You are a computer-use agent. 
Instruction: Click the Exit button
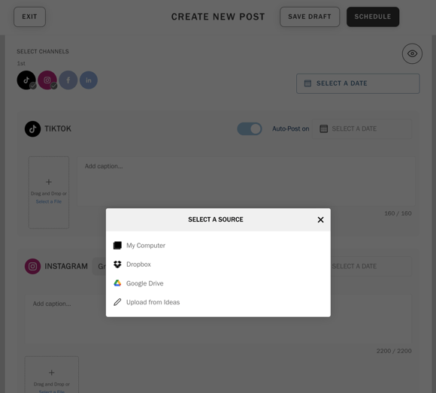29,17
